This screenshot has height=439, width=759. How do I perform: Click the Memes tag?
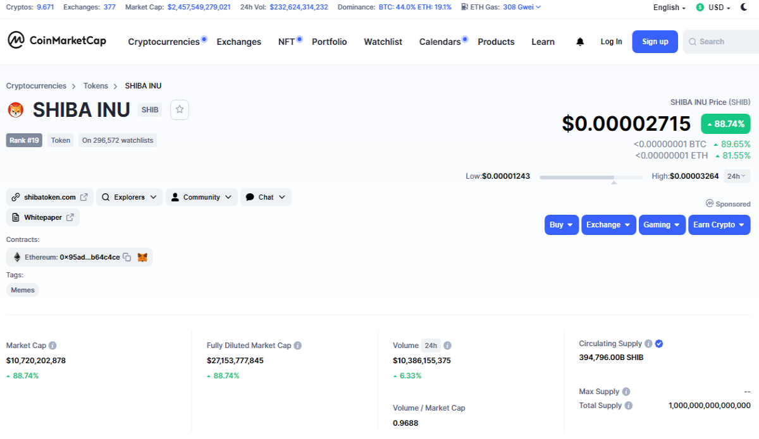tap(23, 290)
